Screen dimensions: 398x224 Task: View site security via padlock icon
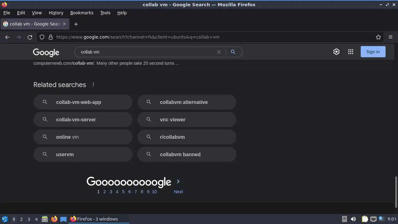[x=51, y=37]
